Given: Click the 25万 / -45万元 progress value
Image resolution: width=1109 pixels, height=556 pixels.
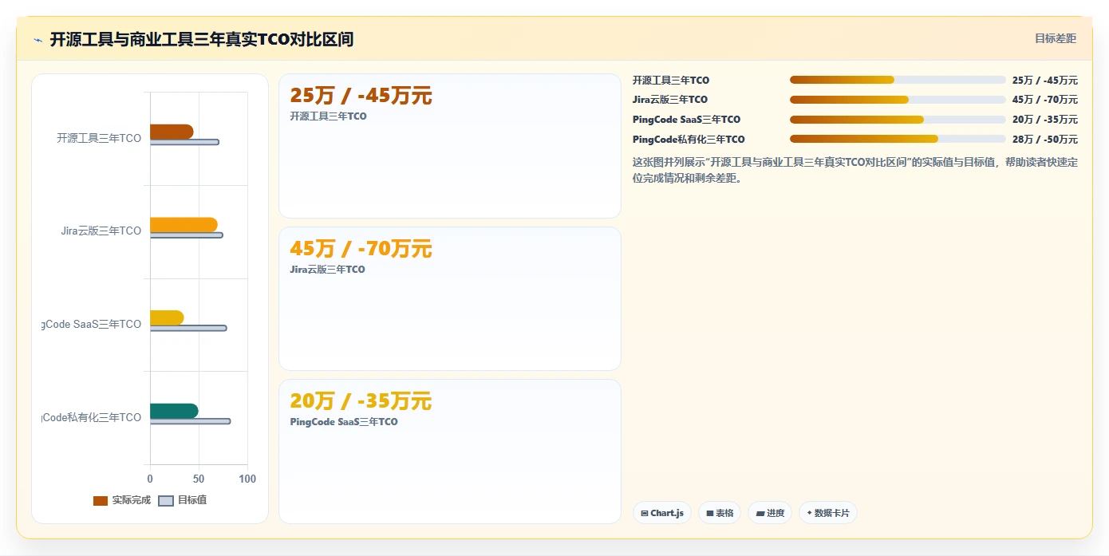Looking at the screenshot, I should pos(1045,81).
